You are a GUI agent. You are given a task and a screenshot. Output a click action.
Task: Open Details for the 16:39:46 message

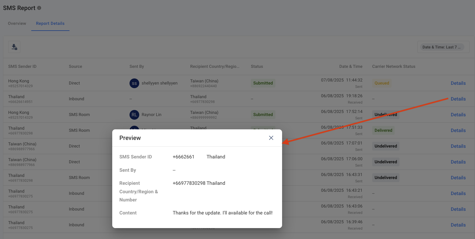458,225
